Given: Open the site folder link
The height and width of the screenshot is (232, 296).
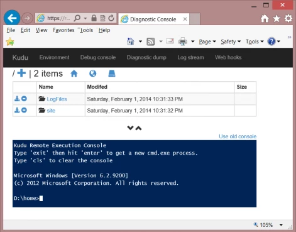Looking at the screenshot, I should (x=51, y=111).
